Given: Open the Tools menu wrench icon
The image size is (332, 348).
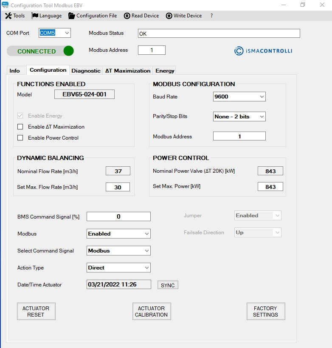Looking at the screenshot, I should pos(8,16).
